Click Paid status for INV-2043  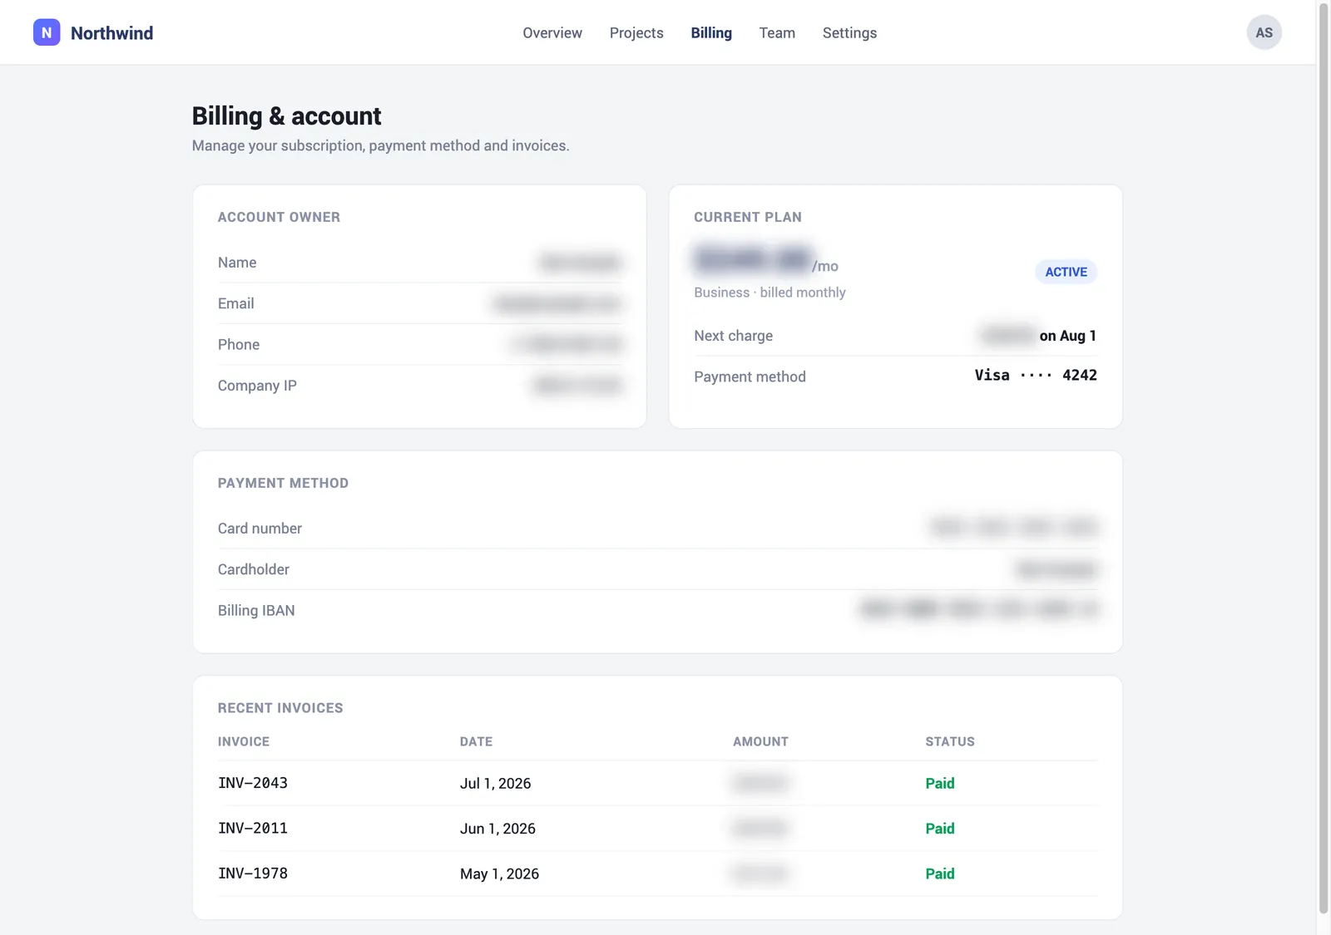(x=940, y=783)
